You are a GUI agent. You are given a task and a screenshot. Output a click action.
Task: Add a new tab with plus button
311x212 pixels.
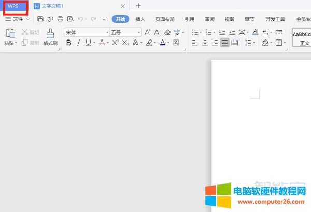(x=138, y=6)
